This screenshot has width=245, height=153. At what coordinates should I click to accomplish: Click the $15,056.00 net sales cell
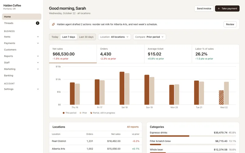click(x=114, y=149)
